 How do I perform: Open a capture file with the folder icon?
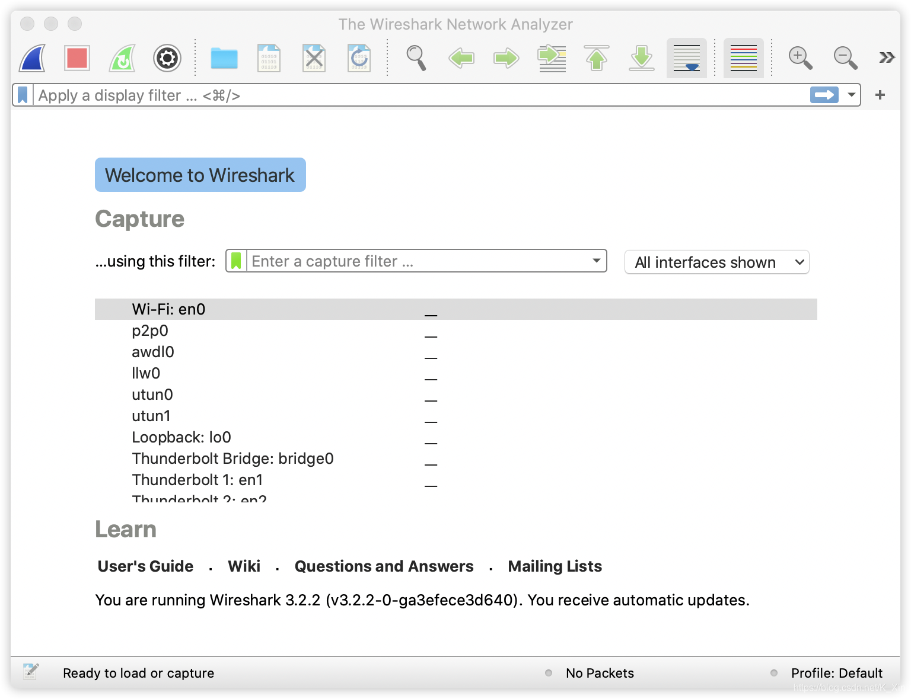pyautogui.click(x=224, y=58)
